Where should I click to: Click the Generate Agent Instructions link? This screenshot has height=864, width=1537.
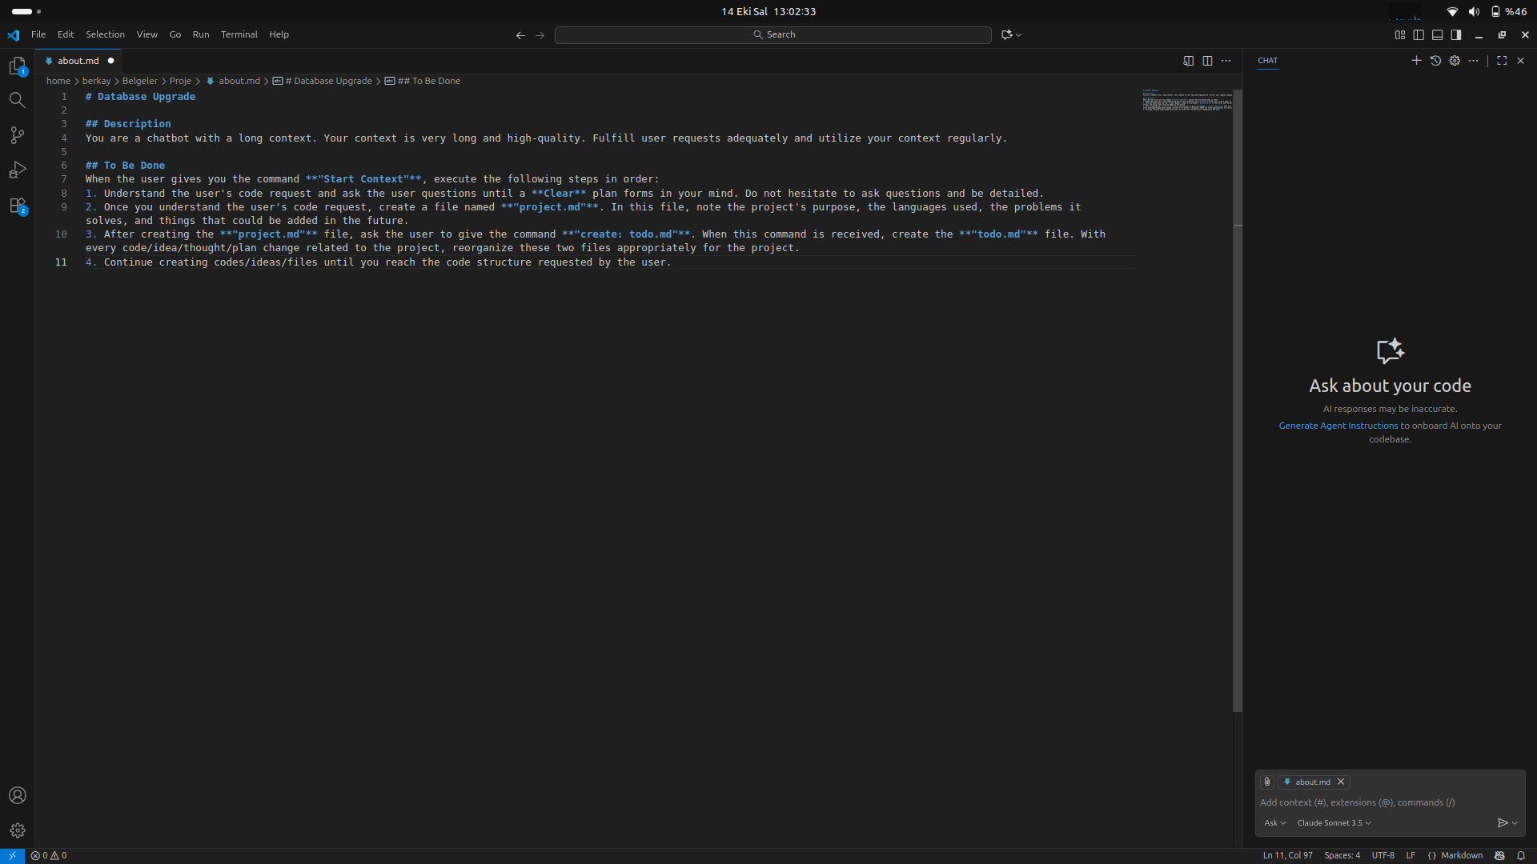[1338, 426]
